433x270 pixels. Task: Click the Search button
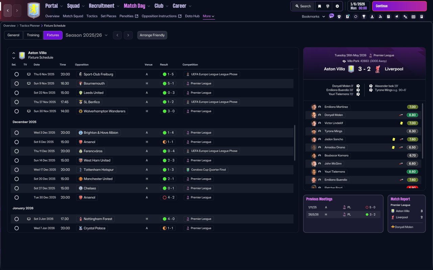303,6
